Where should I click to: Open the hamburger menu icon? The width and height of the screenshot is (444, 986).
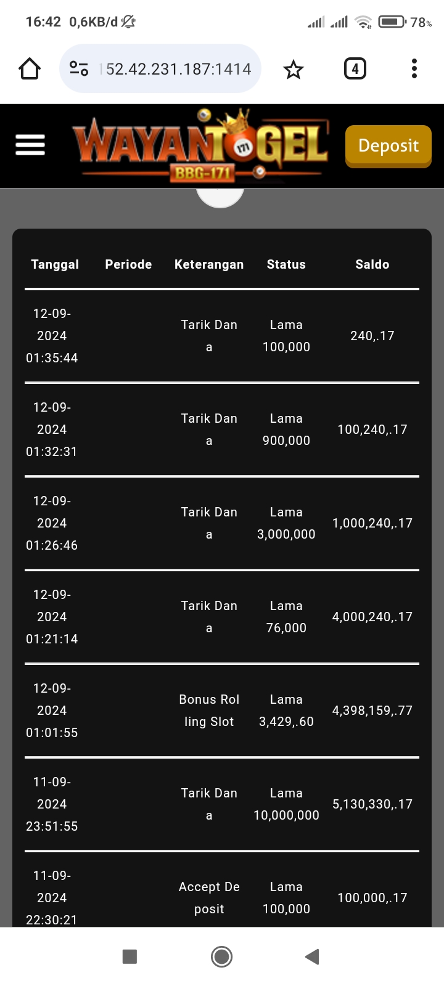point(30,145)
